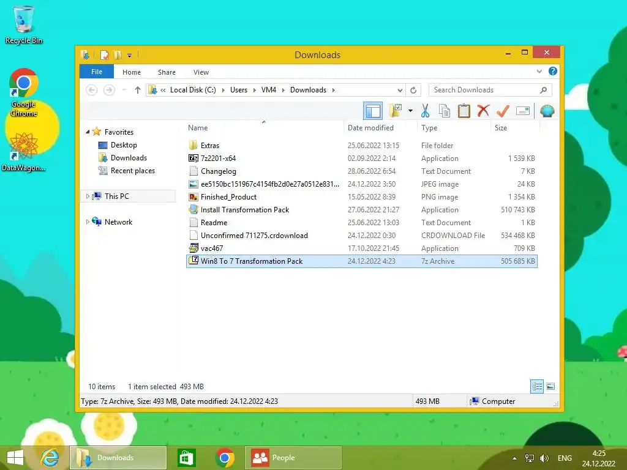Screen dimensions: 627x470
Task: Open the Windows Start button
Action: click(15, 458)
